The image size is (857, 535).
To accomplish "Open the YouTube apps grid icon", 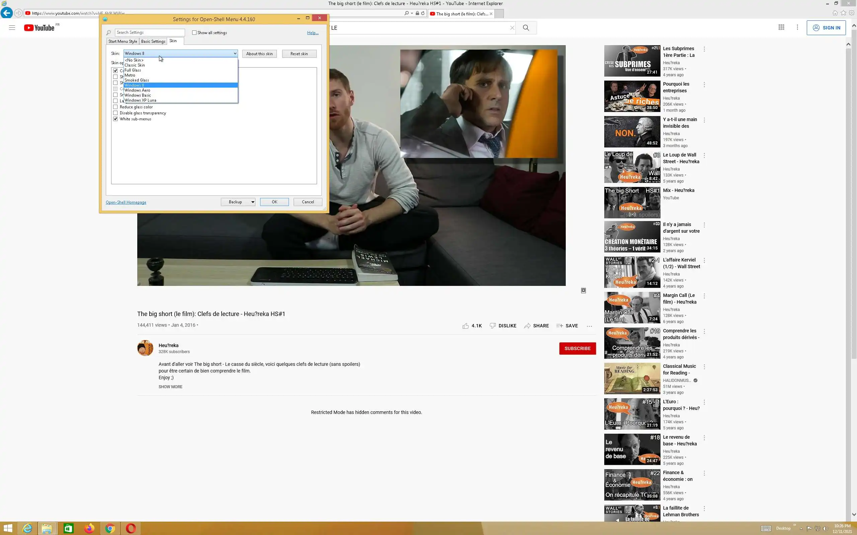I will (781, 28).
